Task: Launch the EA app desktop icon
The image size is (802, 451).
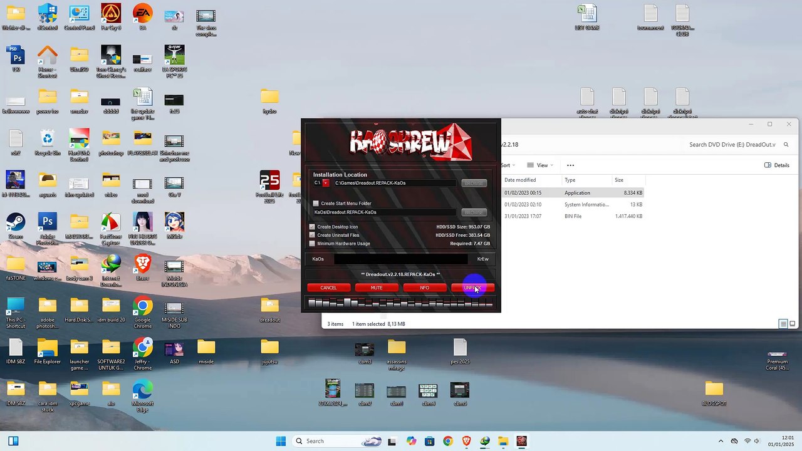Action: pos(143,17)
